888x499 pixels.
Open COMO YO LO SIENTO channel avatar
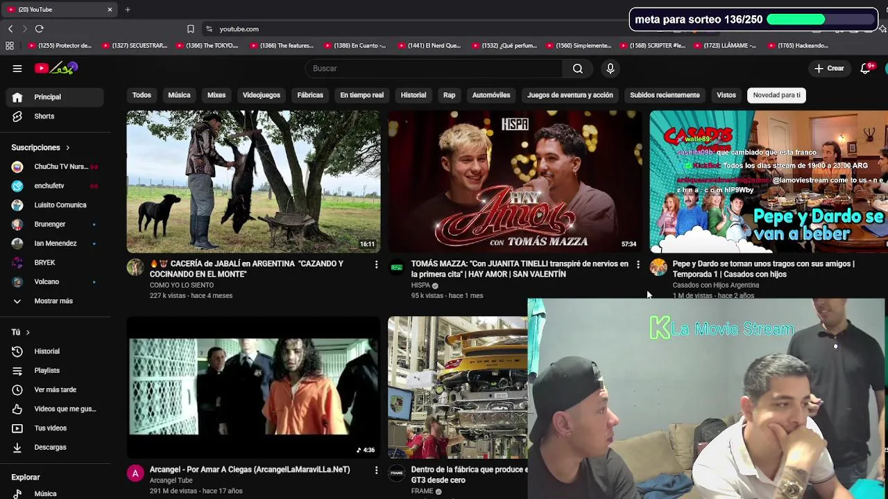(x=135, y=267)
